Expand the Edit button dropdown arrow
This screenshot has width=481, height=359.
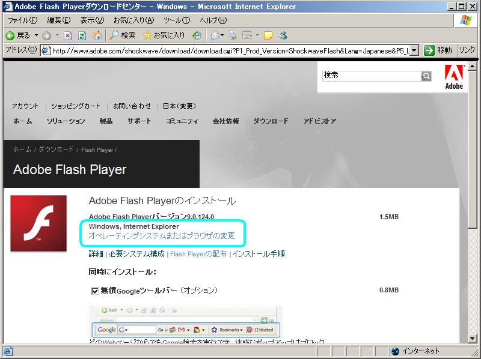[258, 35]
